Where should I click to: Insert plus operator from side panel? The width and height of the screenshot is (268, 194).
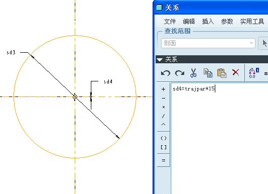click(164, 89)
